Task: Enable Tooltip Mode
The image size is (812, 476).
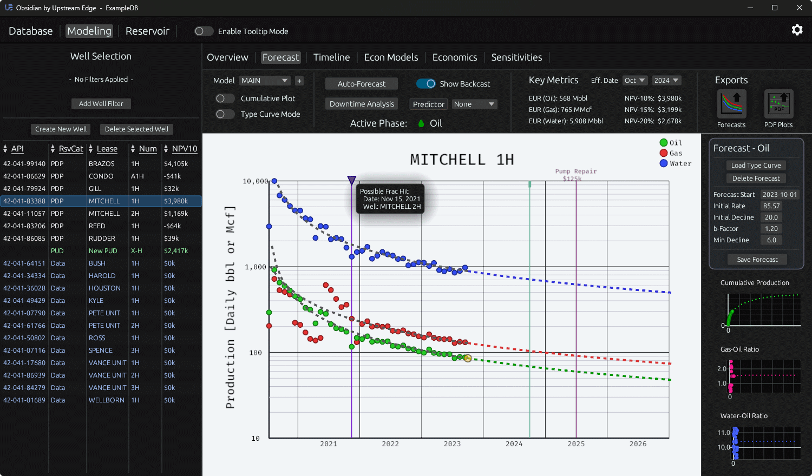Action: 204,31
